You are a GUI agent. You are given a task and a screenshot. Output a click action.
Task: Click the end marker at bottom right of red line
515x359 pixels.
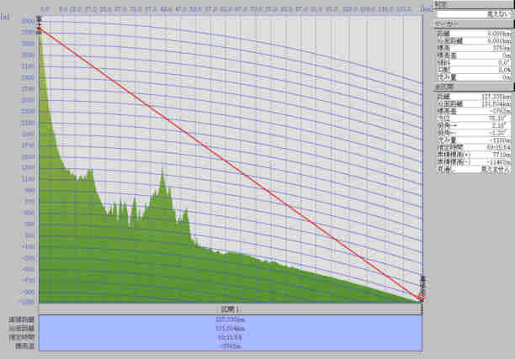(x=421, y=296)
